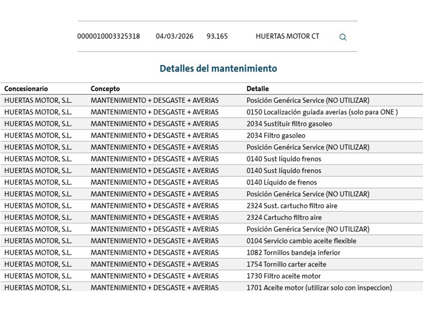This screenshot has height=317, width=423.
Task: Click the HUERTAS MOTOR CT entry
Action: tap(287, 36)
